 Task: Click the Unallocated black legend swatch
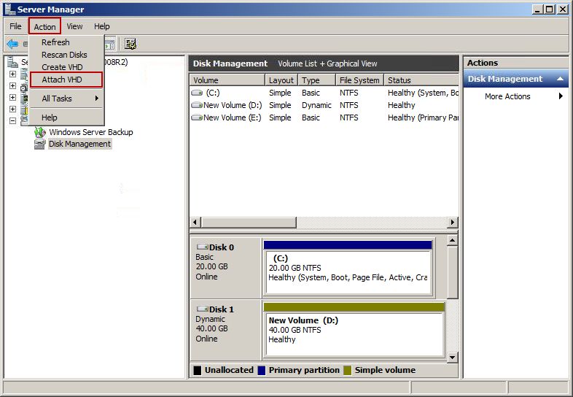pos(198,370)
